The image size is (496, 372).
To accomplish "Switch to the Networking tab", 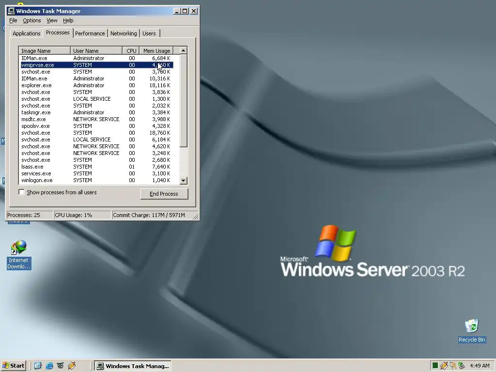I will [x=124, y=33].
